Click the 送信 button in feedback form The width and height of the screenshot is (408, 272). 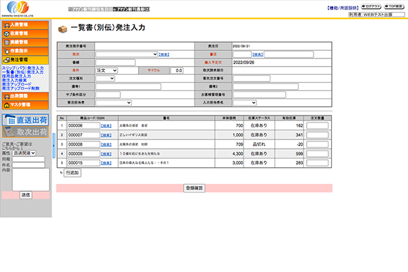(26, 195)
